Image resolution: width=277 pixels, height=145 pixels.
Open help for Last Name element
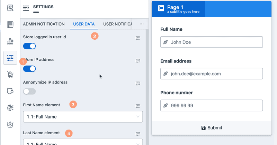coord(138,134)
